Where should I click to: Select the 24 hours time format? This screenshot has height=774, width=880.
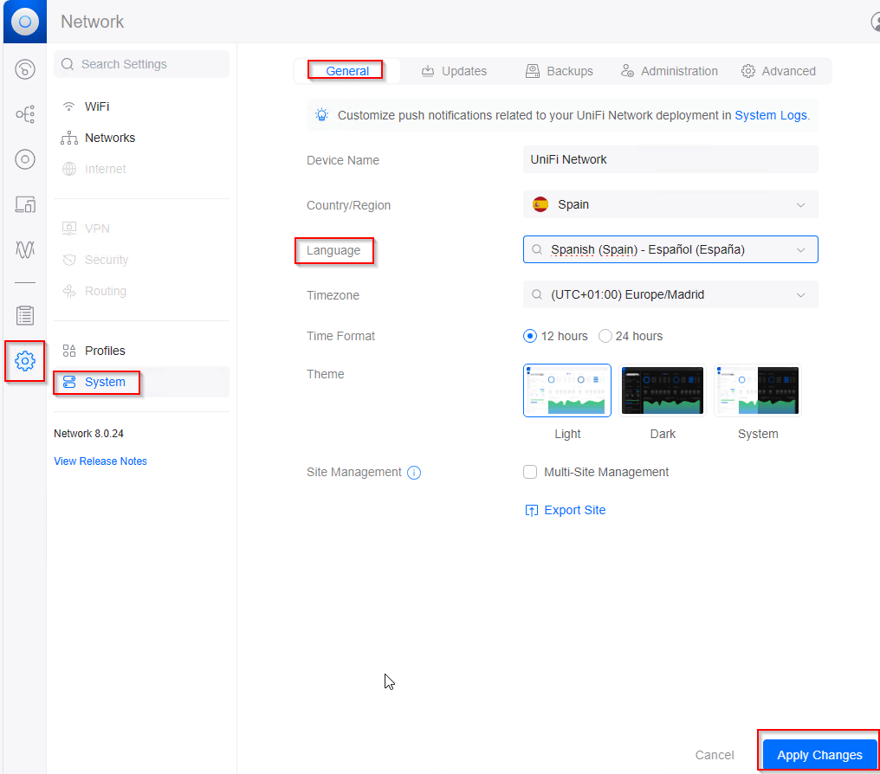point(605,336)
